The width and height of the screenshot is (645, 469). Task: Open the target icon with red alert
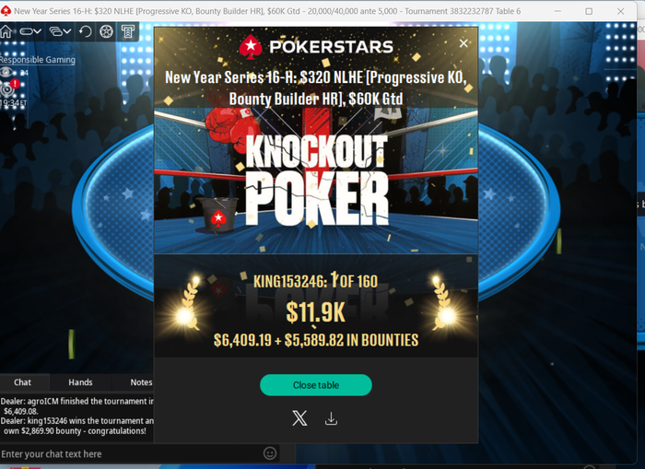(9, 87)
